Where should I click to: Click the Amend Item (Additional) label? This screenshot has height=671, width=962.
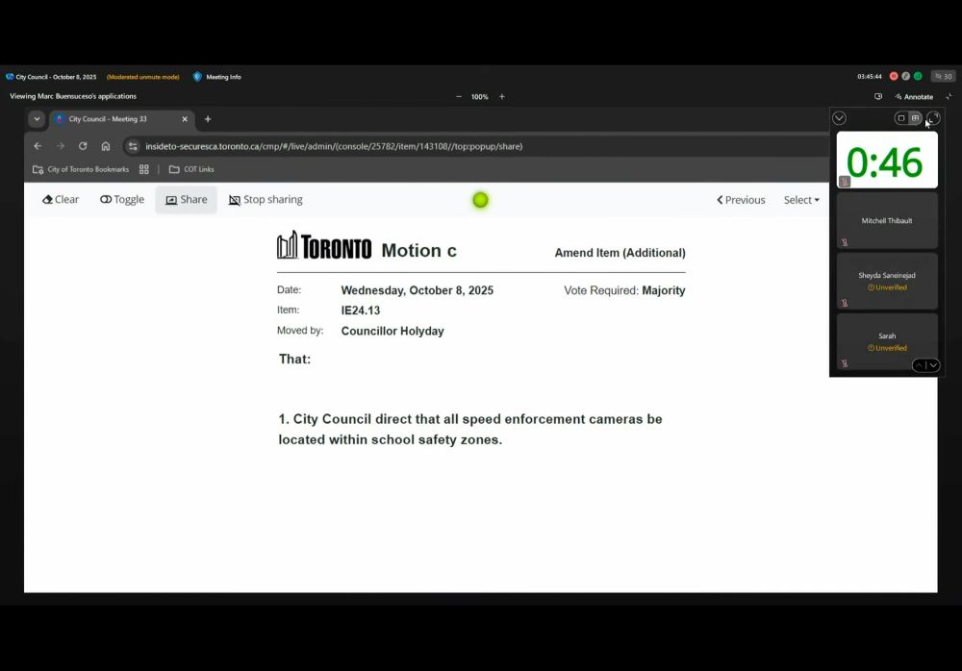pyautogui.click(x=620, y=253)
